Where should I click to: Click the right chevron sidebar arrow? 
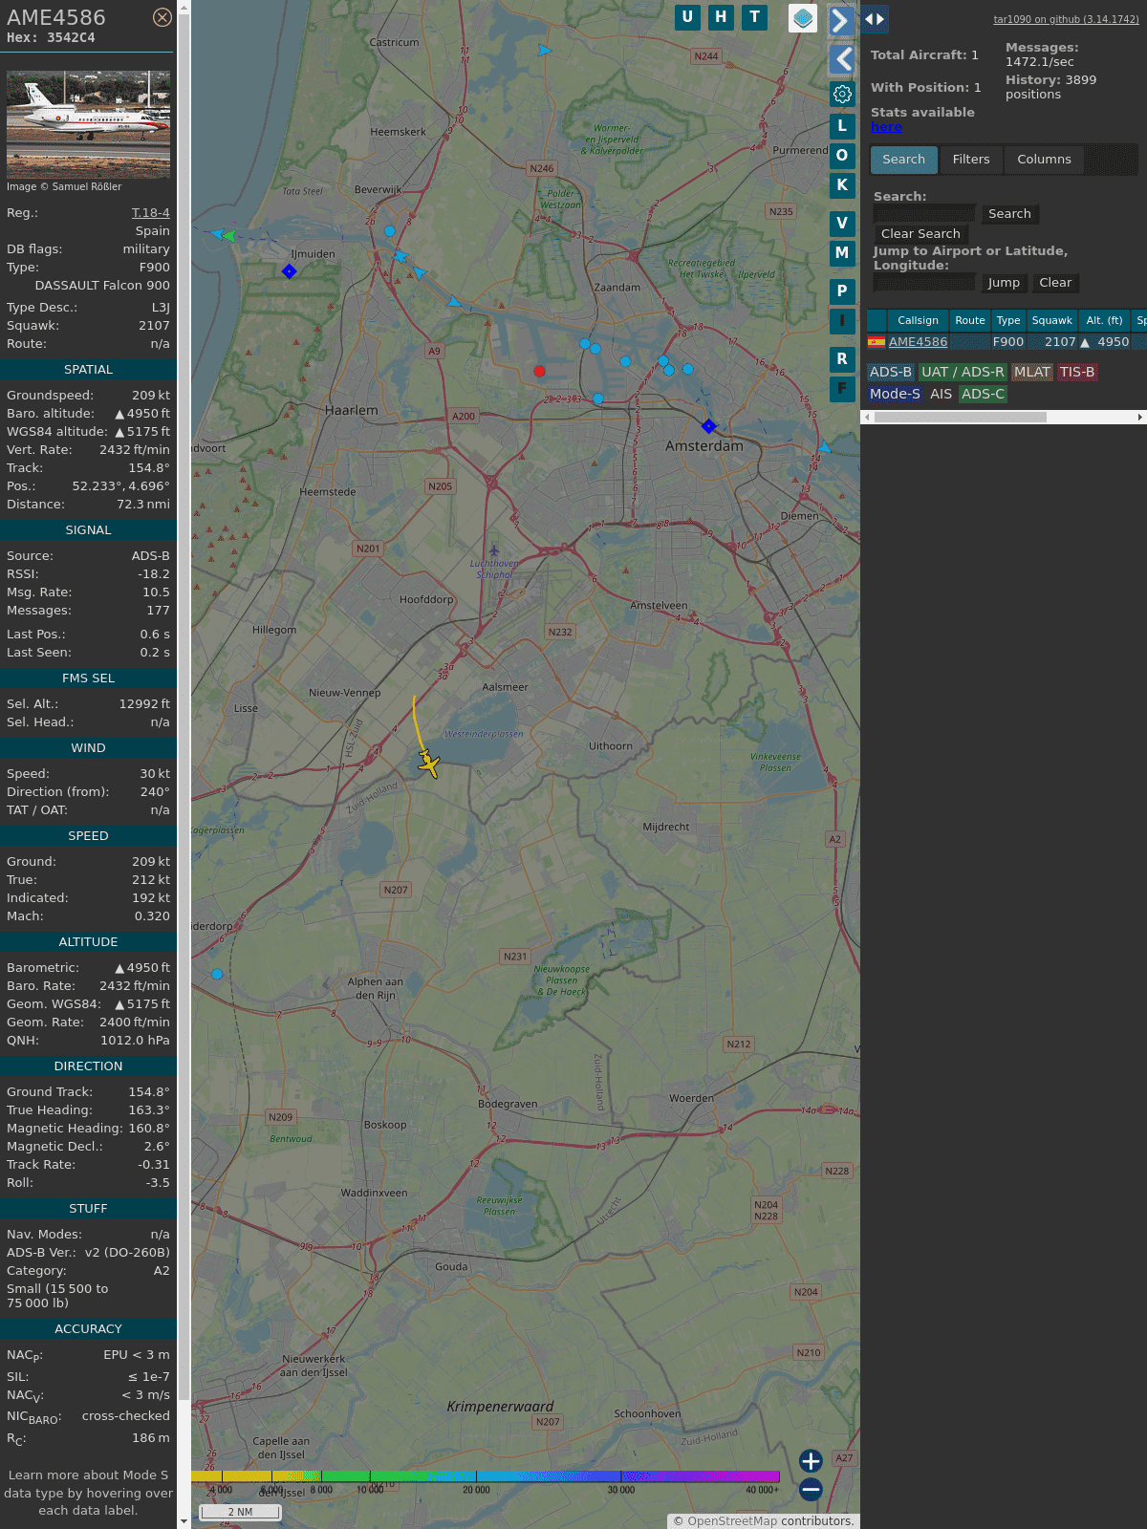(x=840, y=20)
